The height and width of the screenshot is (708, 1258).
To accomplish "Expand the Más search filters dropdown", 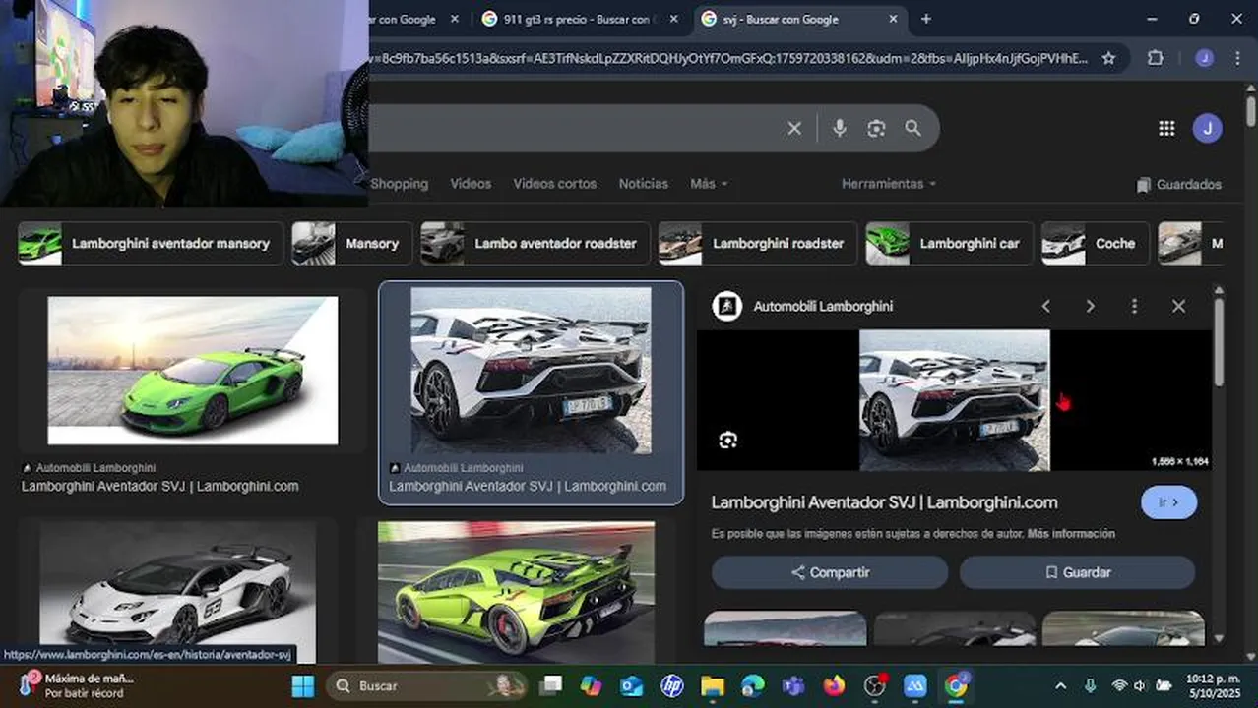I will click(709, 184).
